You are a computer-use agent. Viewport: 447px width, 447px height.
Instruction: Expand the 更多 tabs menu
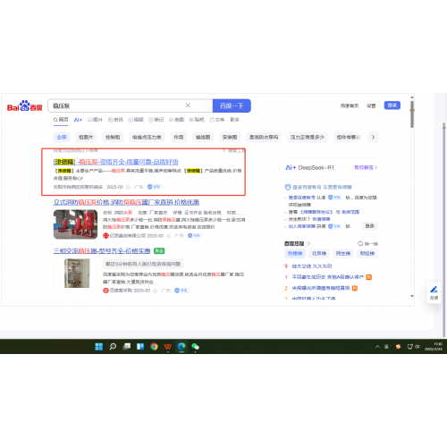234,120
